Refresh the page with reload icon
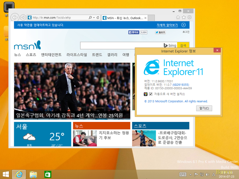 (x=98, y=18)
